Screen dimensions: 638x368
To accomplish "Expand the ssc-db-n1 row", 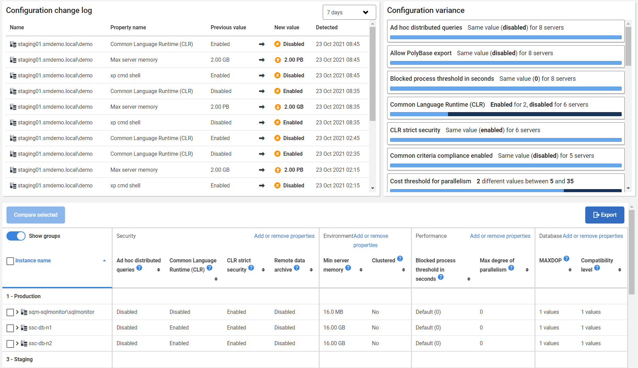I will [x=17, y=328].
